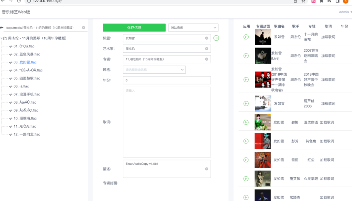
Task: Open file 11. ÆÒÆ.flac
Action: point(25,126)
